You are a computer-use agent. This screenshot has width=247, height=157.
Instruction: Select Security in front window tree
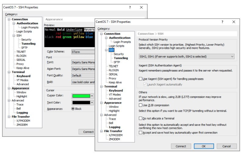118,54
